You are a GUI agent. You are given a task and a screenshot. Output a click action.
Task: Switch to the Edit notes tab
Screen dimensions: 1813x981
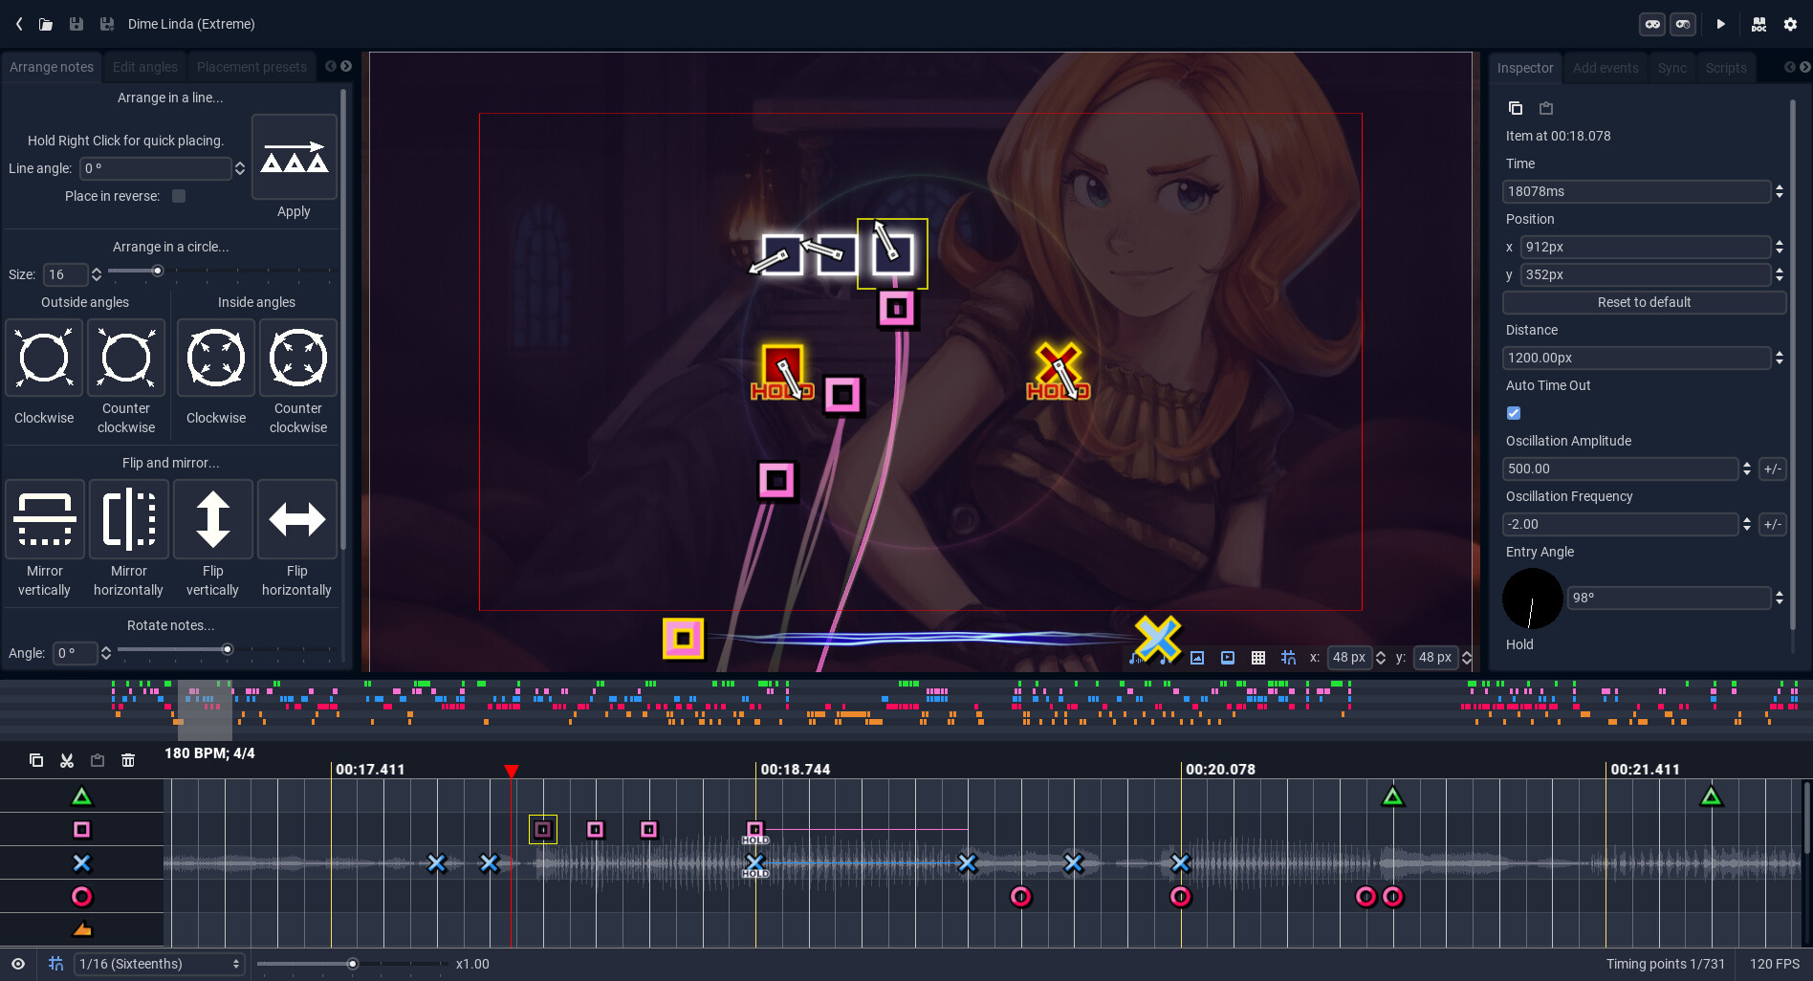pos(144,66)
